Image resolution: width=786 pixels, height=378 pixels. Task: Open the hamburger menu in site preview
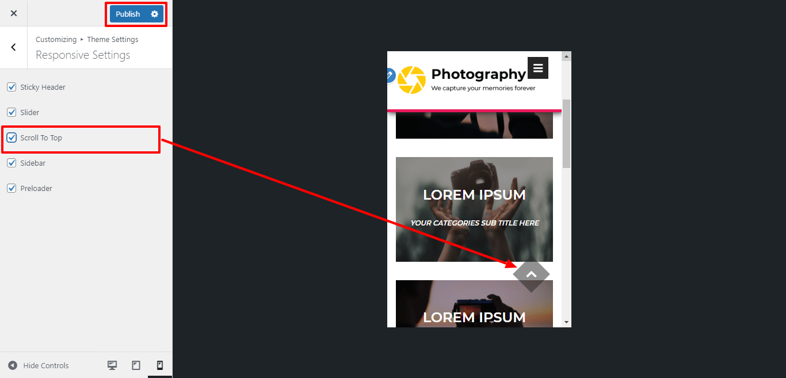click(x=538, y=68)
